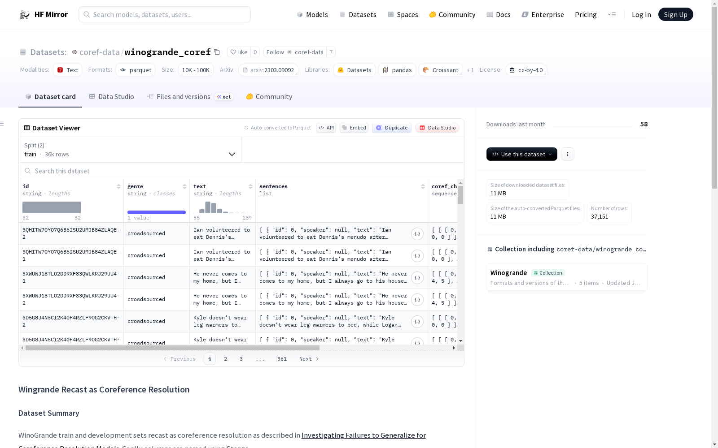The width and height of the screenshot is (718, 448).
Task: Focus the Search models, datasets, users field
Action: (165, 14)
